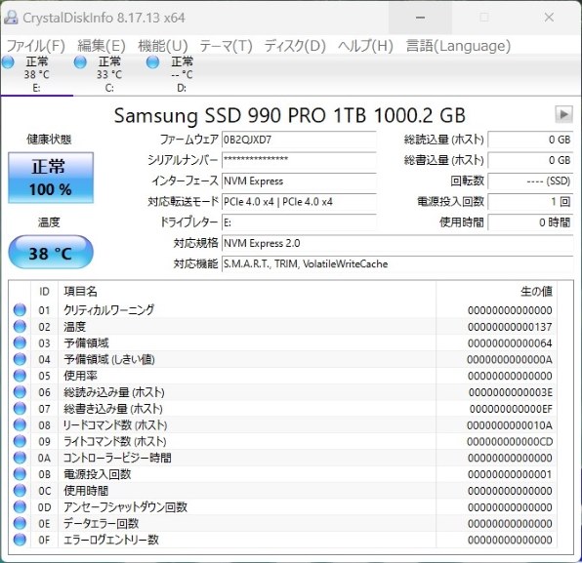This screenshot has height=563, width=582.
Task: Select raw value 00000000000CD
Action: 510,442
